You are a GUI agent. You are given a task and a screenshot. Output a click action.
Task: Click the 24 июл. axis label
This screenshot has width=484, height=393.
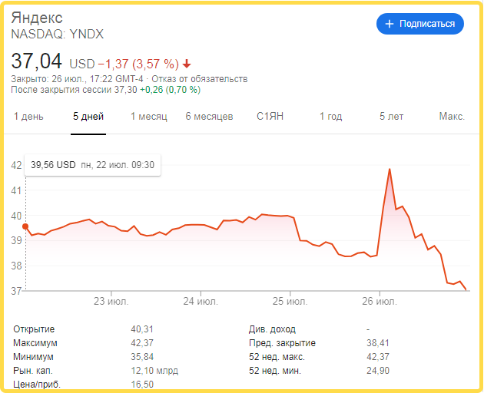201,301
